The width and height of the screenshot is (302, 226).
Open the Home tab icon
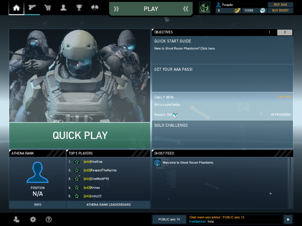click(x=17, y=8)
